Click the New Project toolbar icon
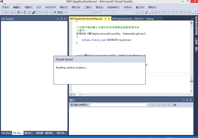Image resolution: width=198 pixels, height=138 pixels. [19, 12]
